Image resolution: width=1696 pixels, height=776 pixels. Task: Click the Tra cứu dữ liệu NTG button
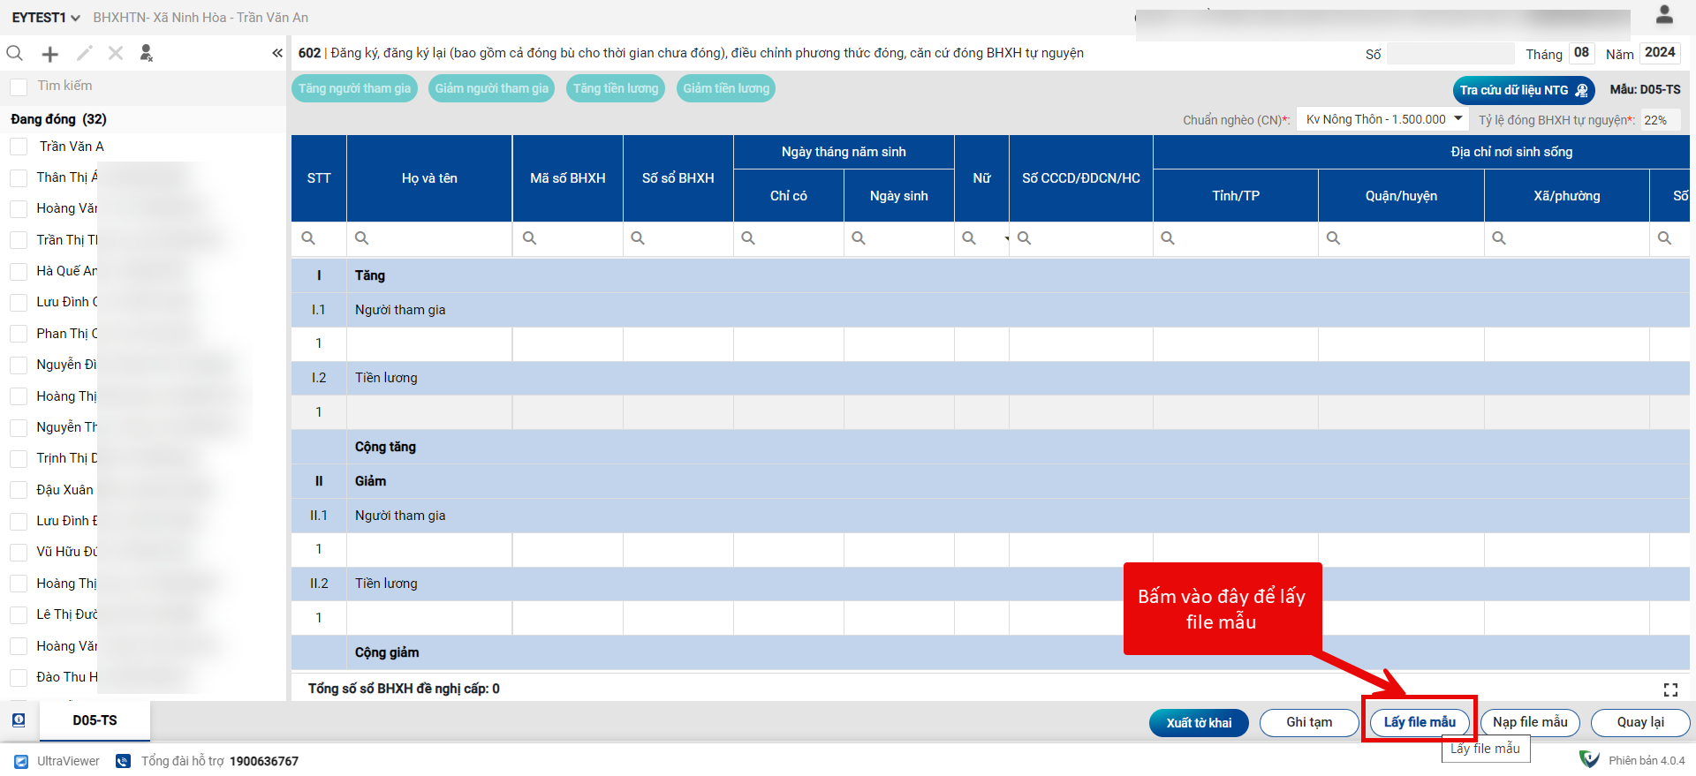[x=1523, y=90]
